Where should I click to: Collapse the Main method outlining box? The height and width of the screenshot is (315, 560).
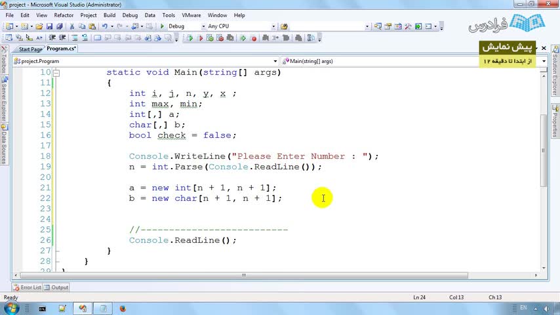coord(56,73)
